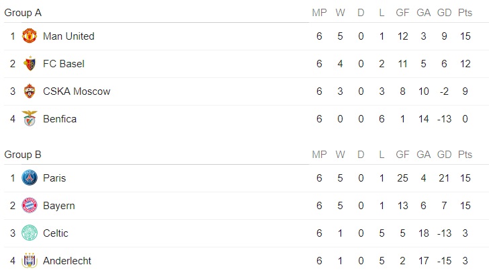Open the CSKA Moscow team link
Viewport: 489px width, 271px height.
pos(77,91)
